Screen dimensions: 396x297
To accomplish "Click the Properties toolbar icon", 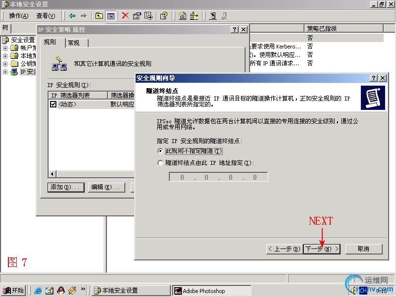I will (x=137, y=16).
